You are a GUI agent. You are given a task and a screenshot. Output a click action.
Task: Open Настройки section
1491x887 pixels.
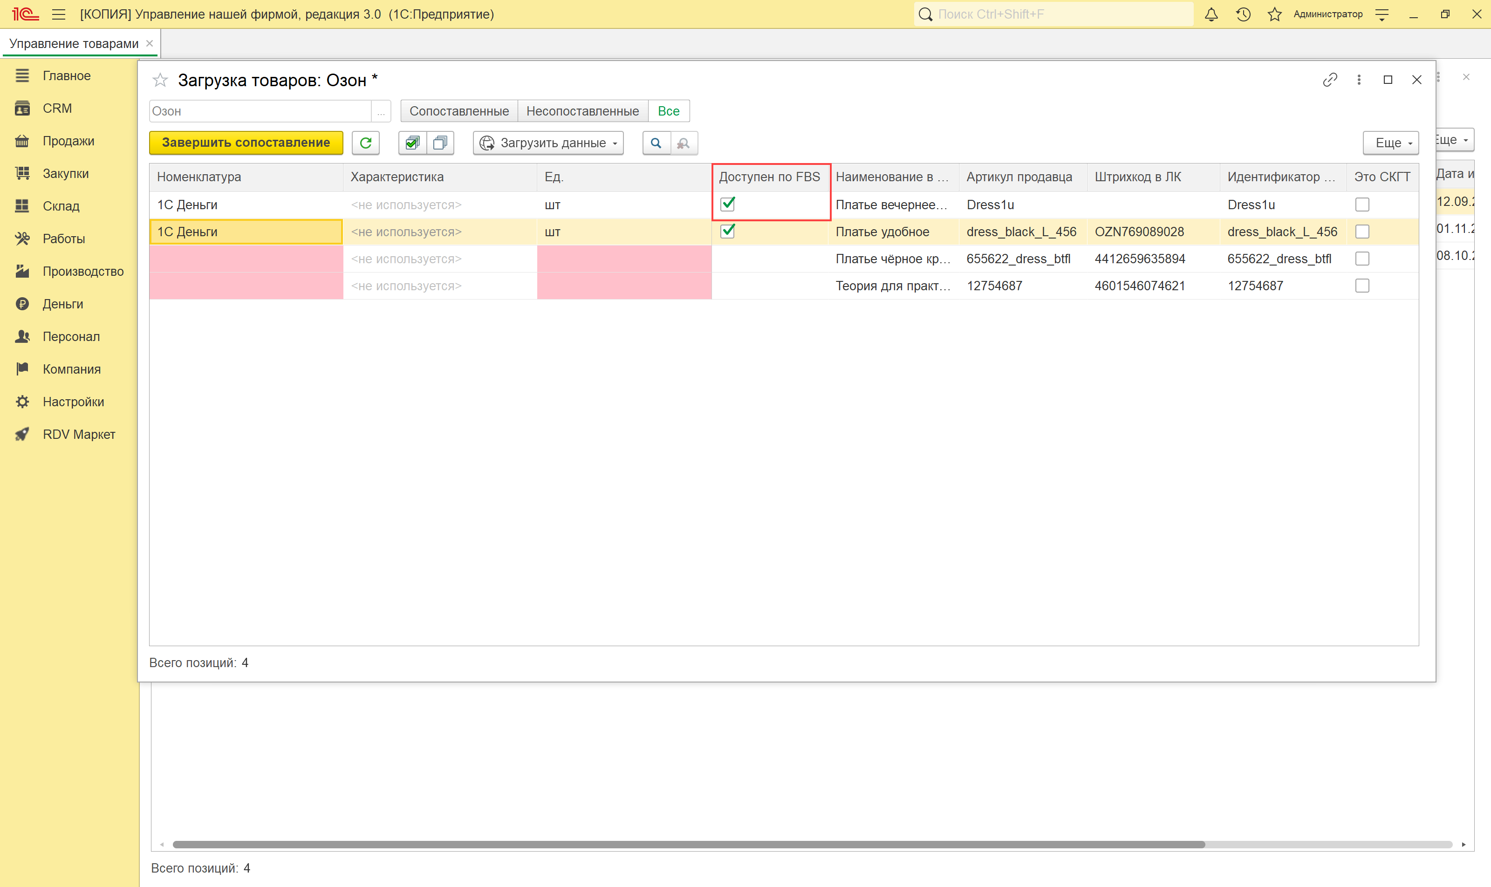[73, 402]
